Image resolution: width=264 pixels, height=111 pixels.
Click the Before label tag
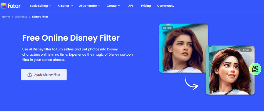[167, 28]
